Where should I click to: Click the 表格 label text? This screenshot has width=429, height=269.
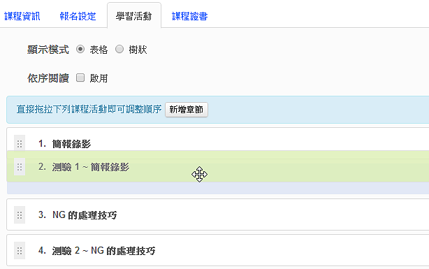click(x=99, y=50)
